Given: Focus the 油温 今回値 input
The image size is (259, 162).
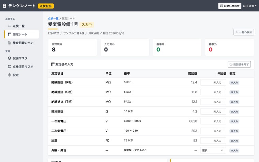Looking at the screenshot, I should click(213, 141).
